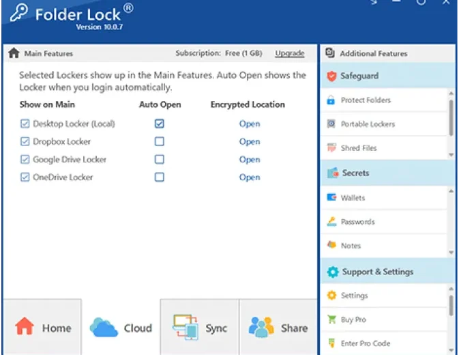This screenshot has width=459, height=355.
Task: Click the orange Settings gear icon
Action: (x=331, y=295)
